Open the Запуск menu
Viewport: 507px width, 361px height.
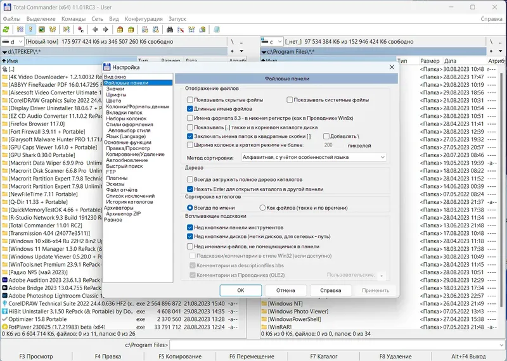tap(177, 19)
